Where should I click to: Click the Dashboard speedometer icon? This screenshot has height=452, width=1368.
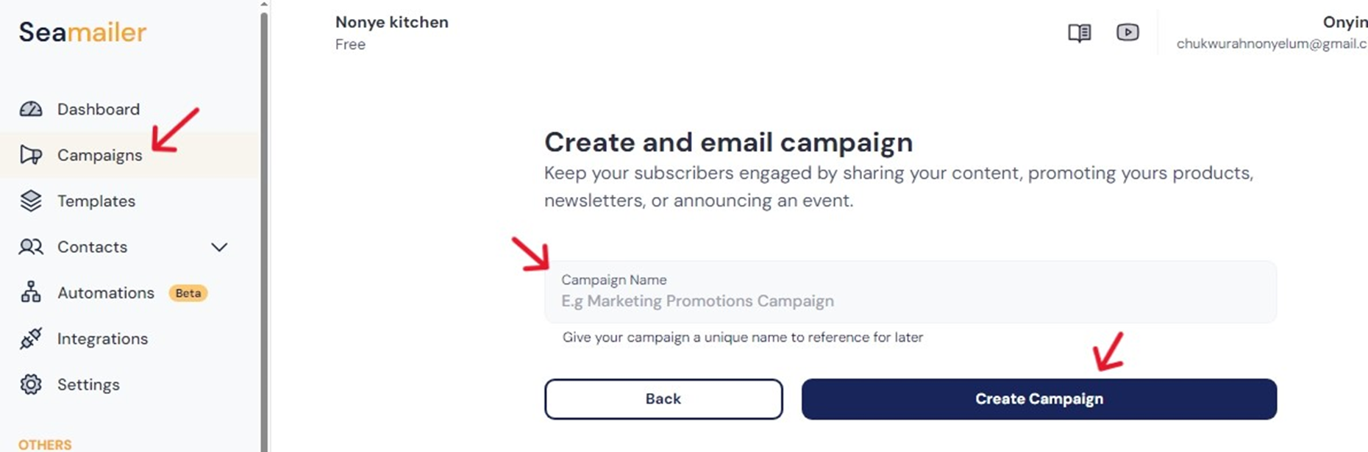[31, 109]
